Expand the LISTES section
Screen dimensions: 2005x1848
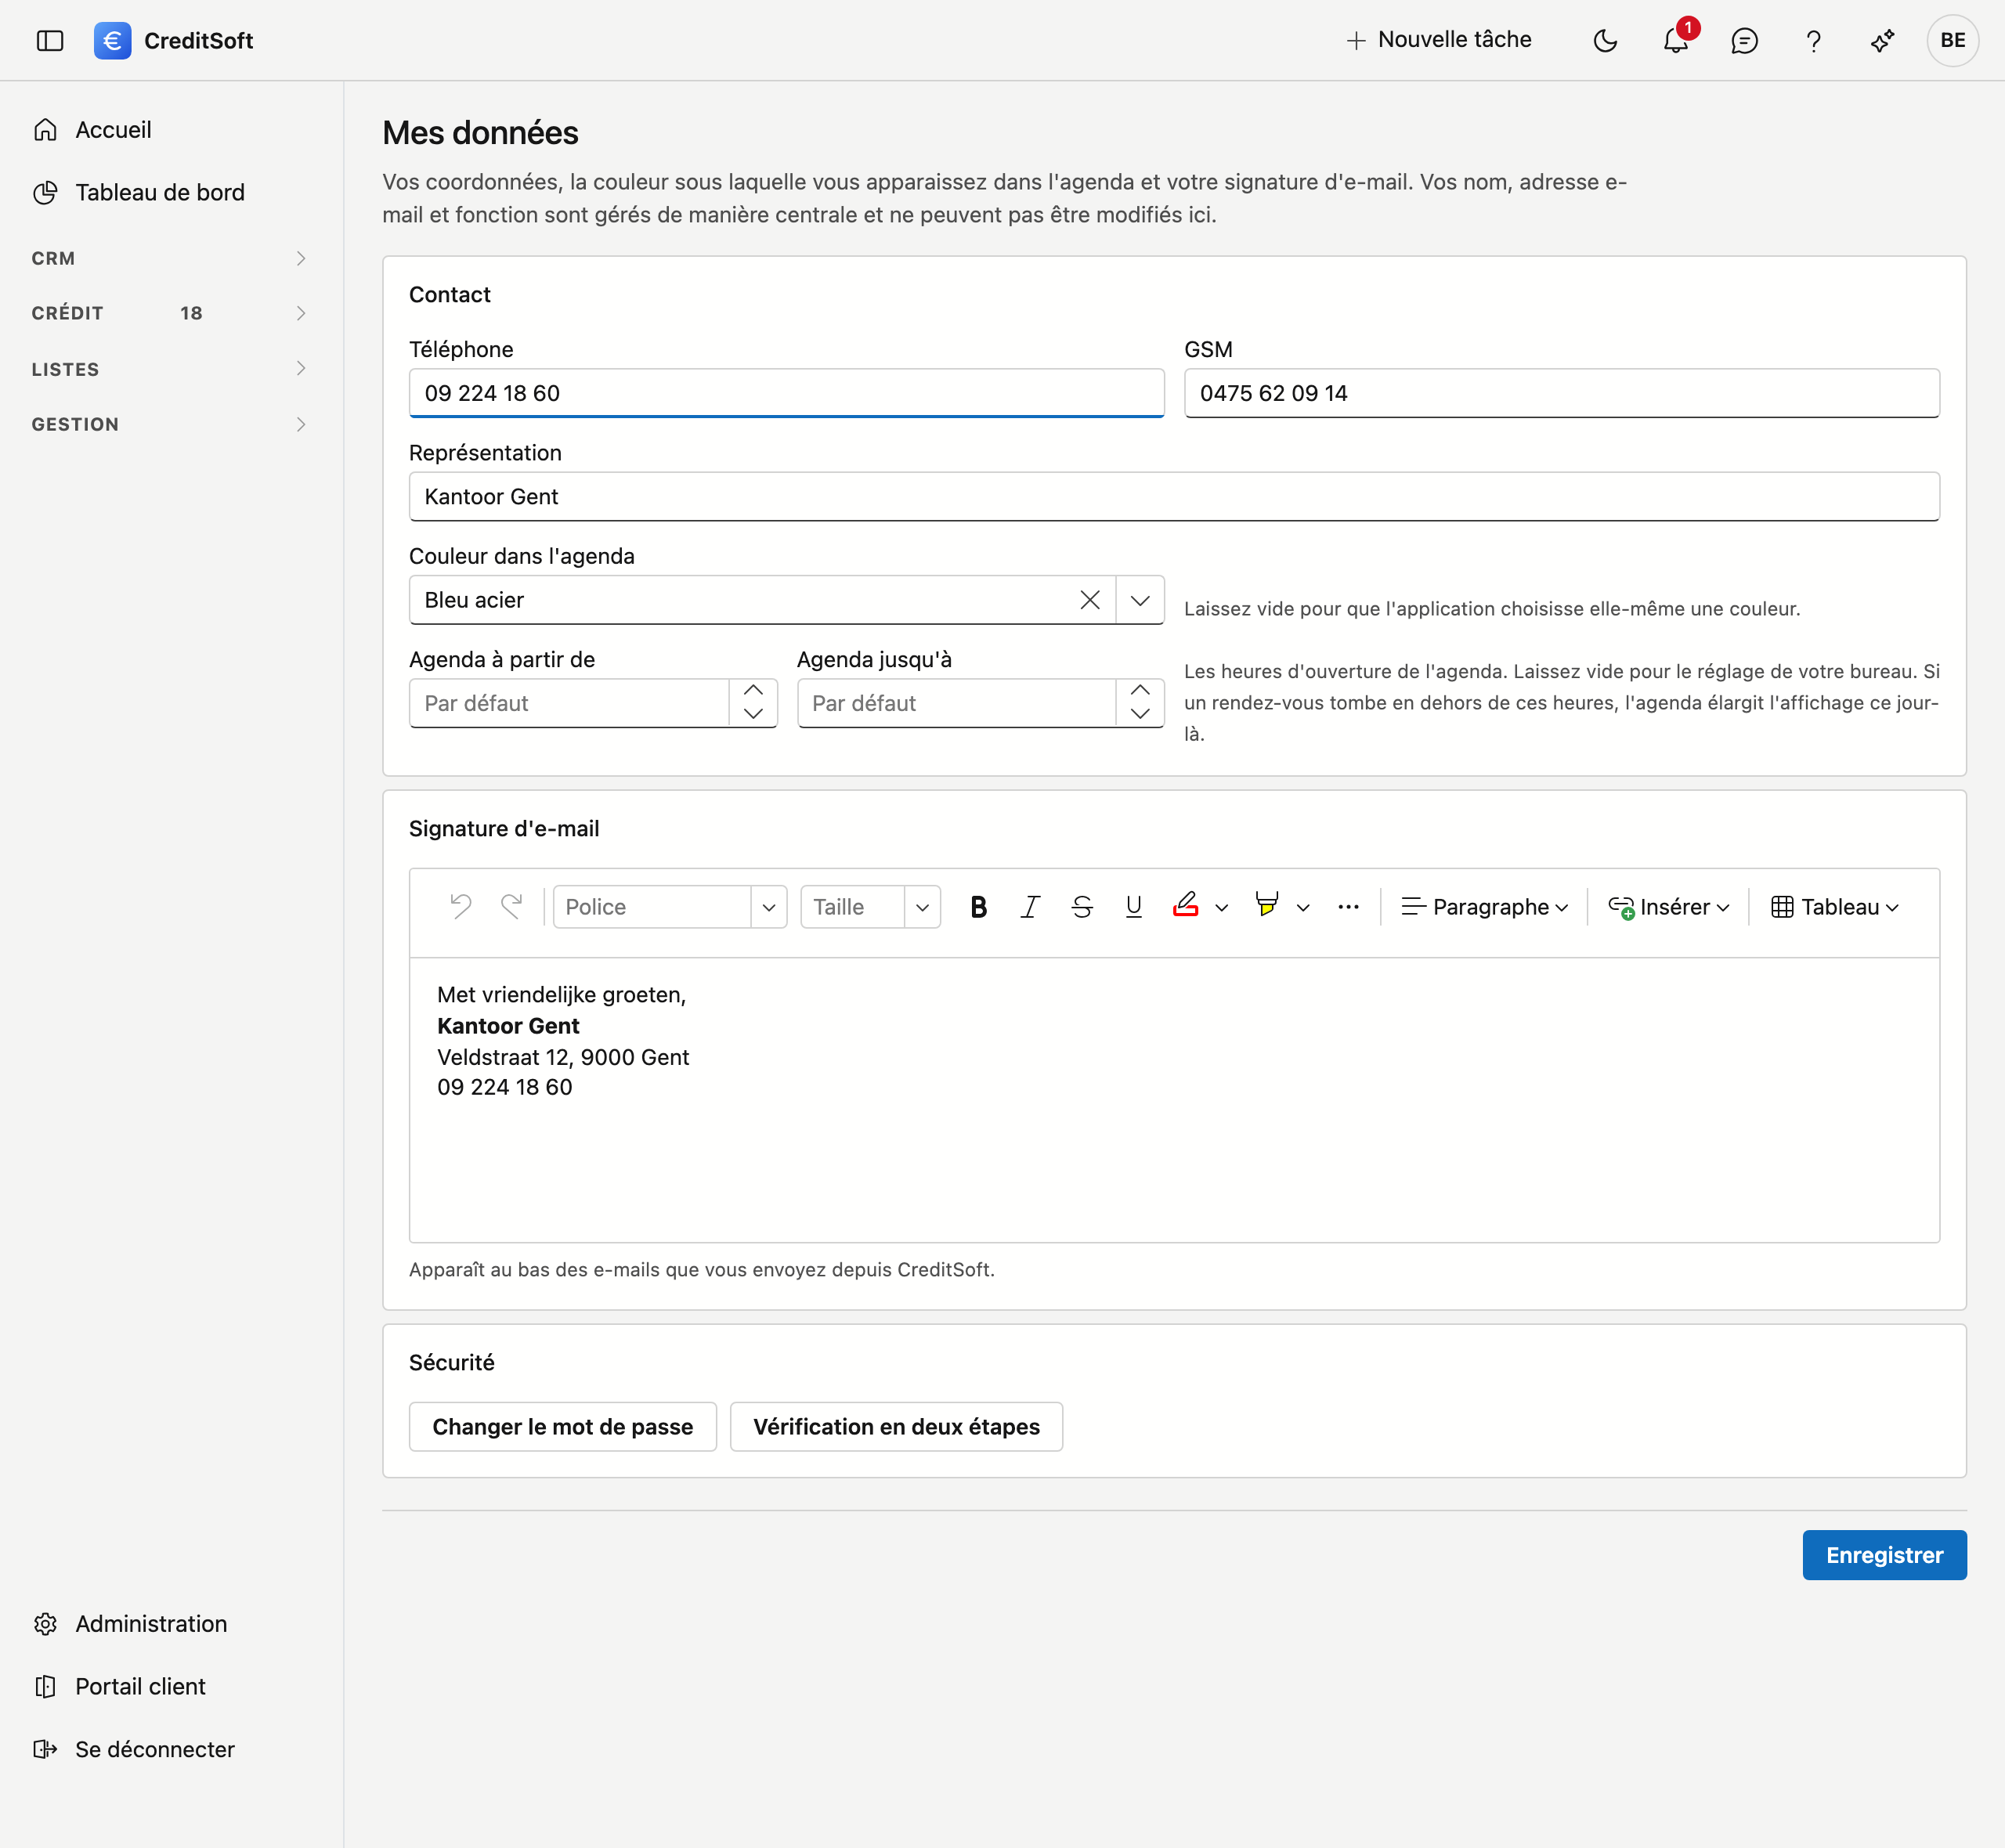[171, 369]
